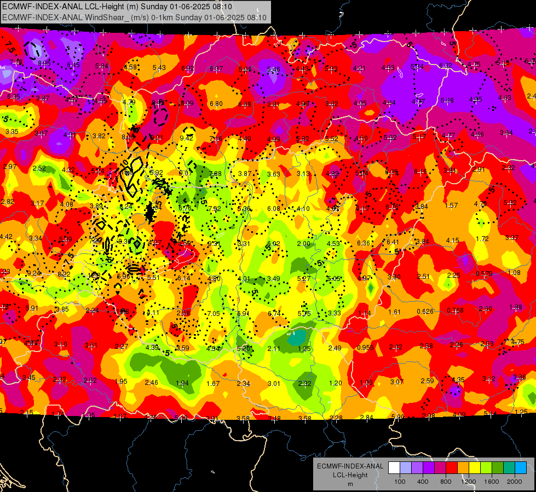Click wind shear value 5.27
536x492 pixels.
(304, 278)
